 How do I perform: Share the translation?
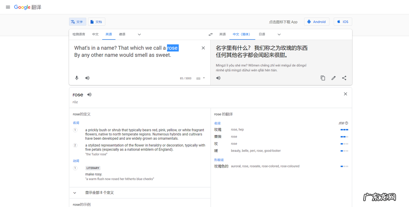click(x=344, y=78)
